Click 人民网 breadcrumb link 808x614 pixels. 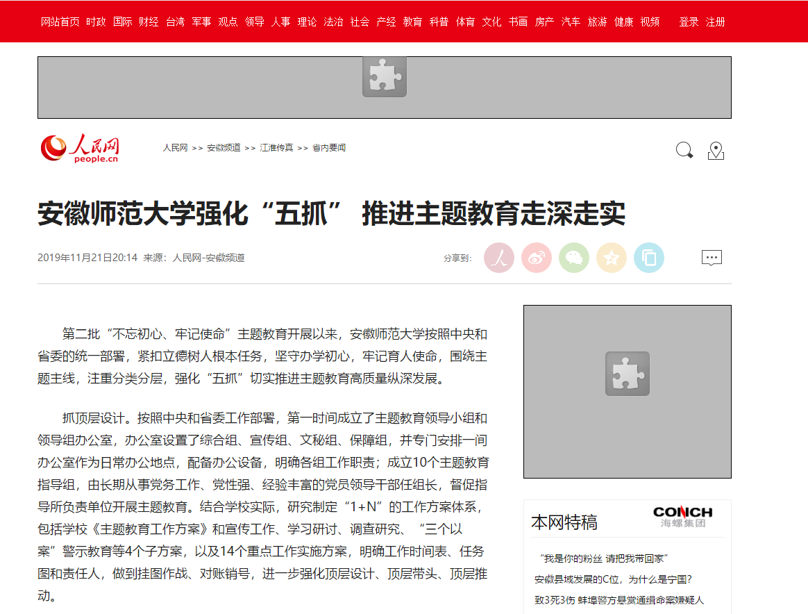tap(175, 148)
